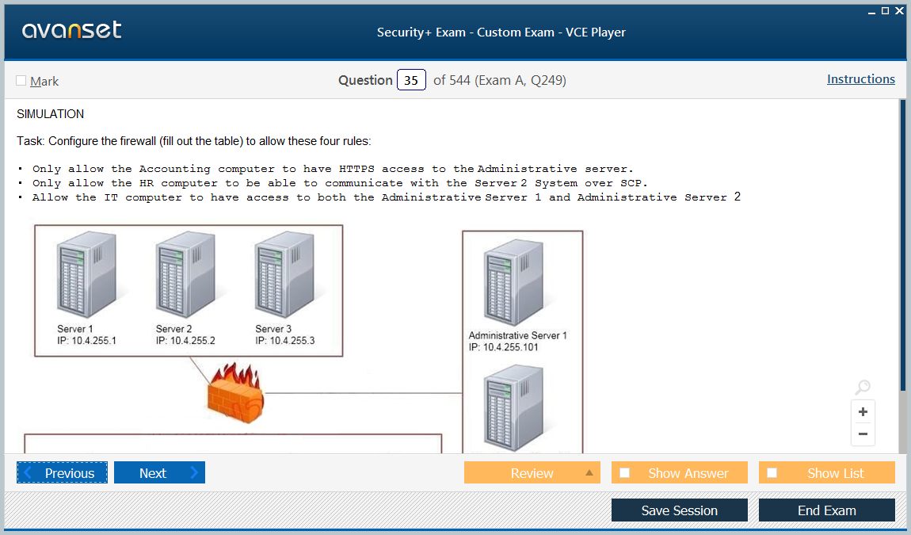The width and height of the screenshot is (911, 535).
Task: Expand the Review panel arrow
Action: 590,472
